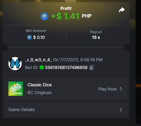Click the PHP currency label
This screenshot has height=126, width=141.
tap(87, 16)
